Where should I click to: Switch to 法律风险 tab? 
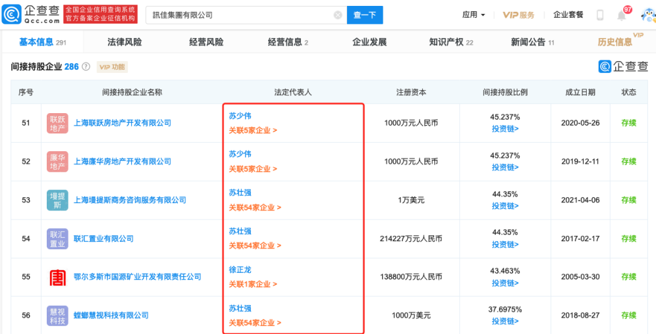[x=124, y=42]
